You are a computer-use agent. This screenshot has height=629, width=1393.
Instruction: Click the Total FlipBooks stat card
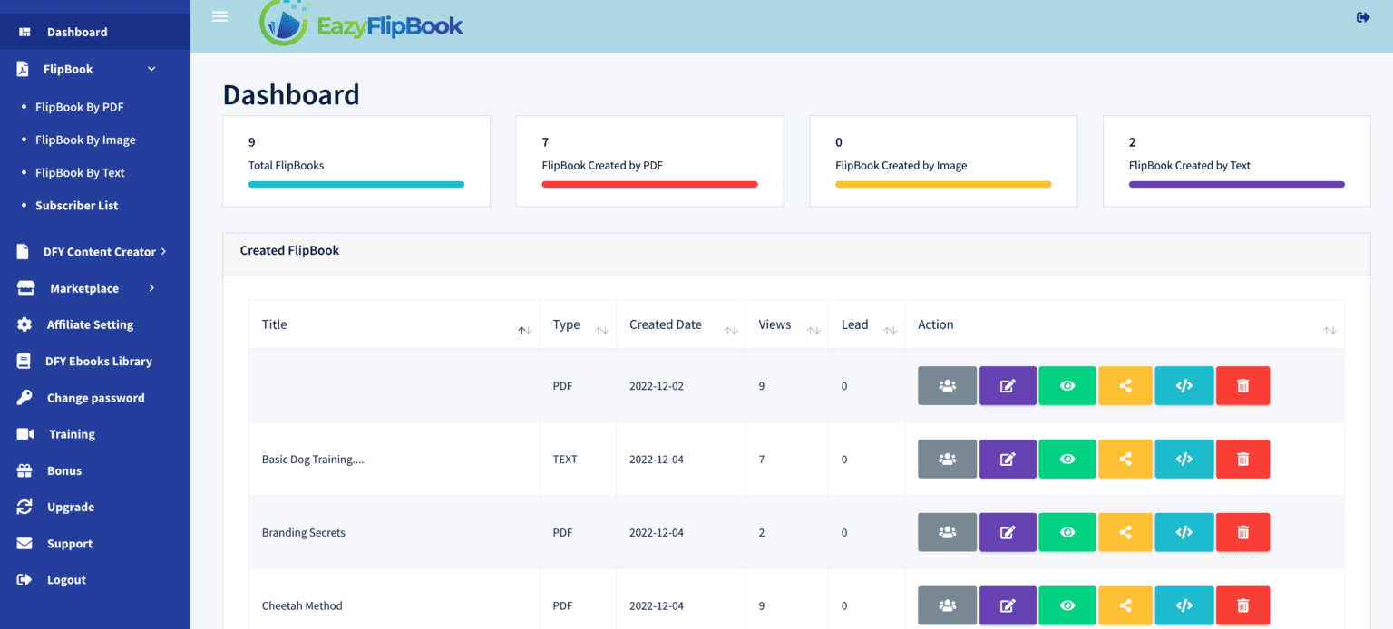(356, 160)
